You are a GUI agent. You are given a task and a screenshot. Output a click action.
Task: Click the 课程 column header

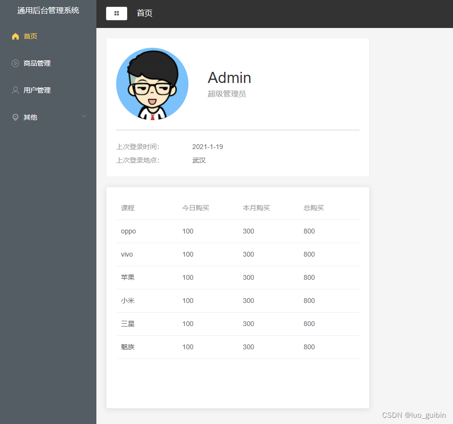tap(128, 208)
